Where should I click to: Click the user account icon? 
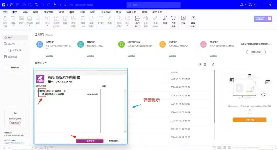pyautogui.click(x=250, y=5)
